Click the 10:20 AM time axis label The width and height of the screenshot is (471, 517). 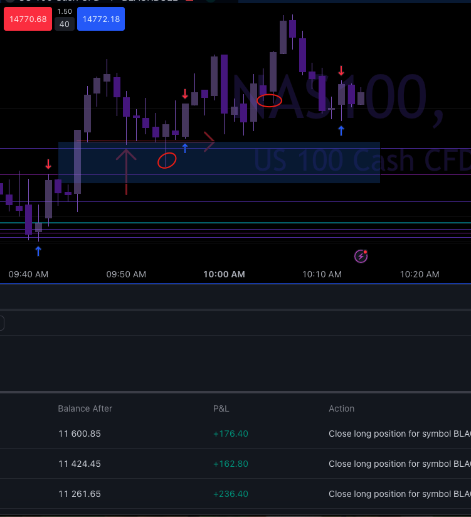(420, 274)
